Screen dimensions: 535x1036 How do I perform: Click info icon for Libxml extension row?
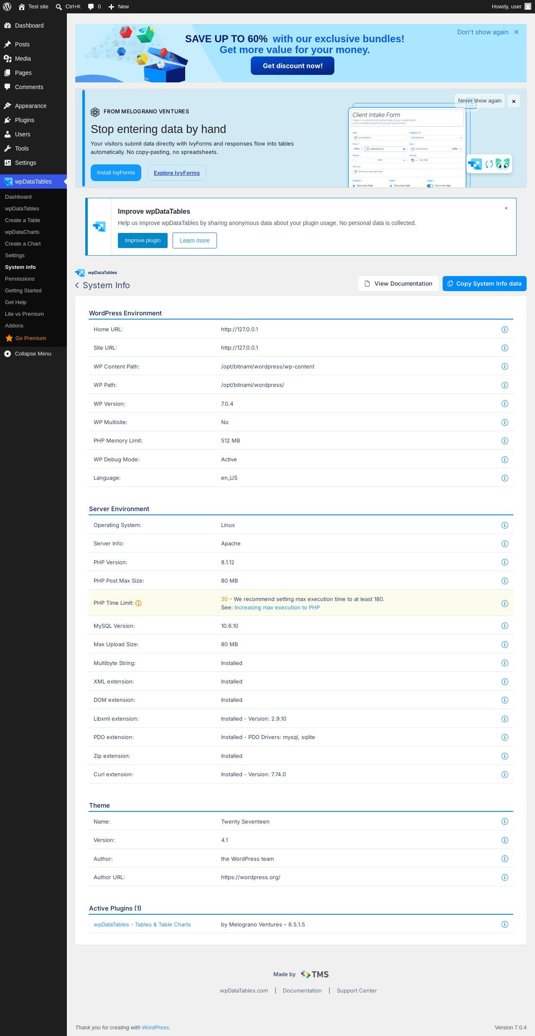505,719
